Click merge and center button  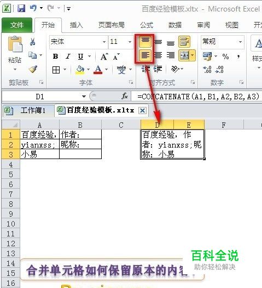point(184,55)
